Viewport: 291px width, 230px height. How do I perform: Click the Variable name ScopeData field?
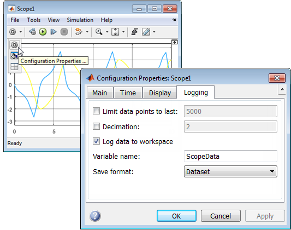(230, 156)
